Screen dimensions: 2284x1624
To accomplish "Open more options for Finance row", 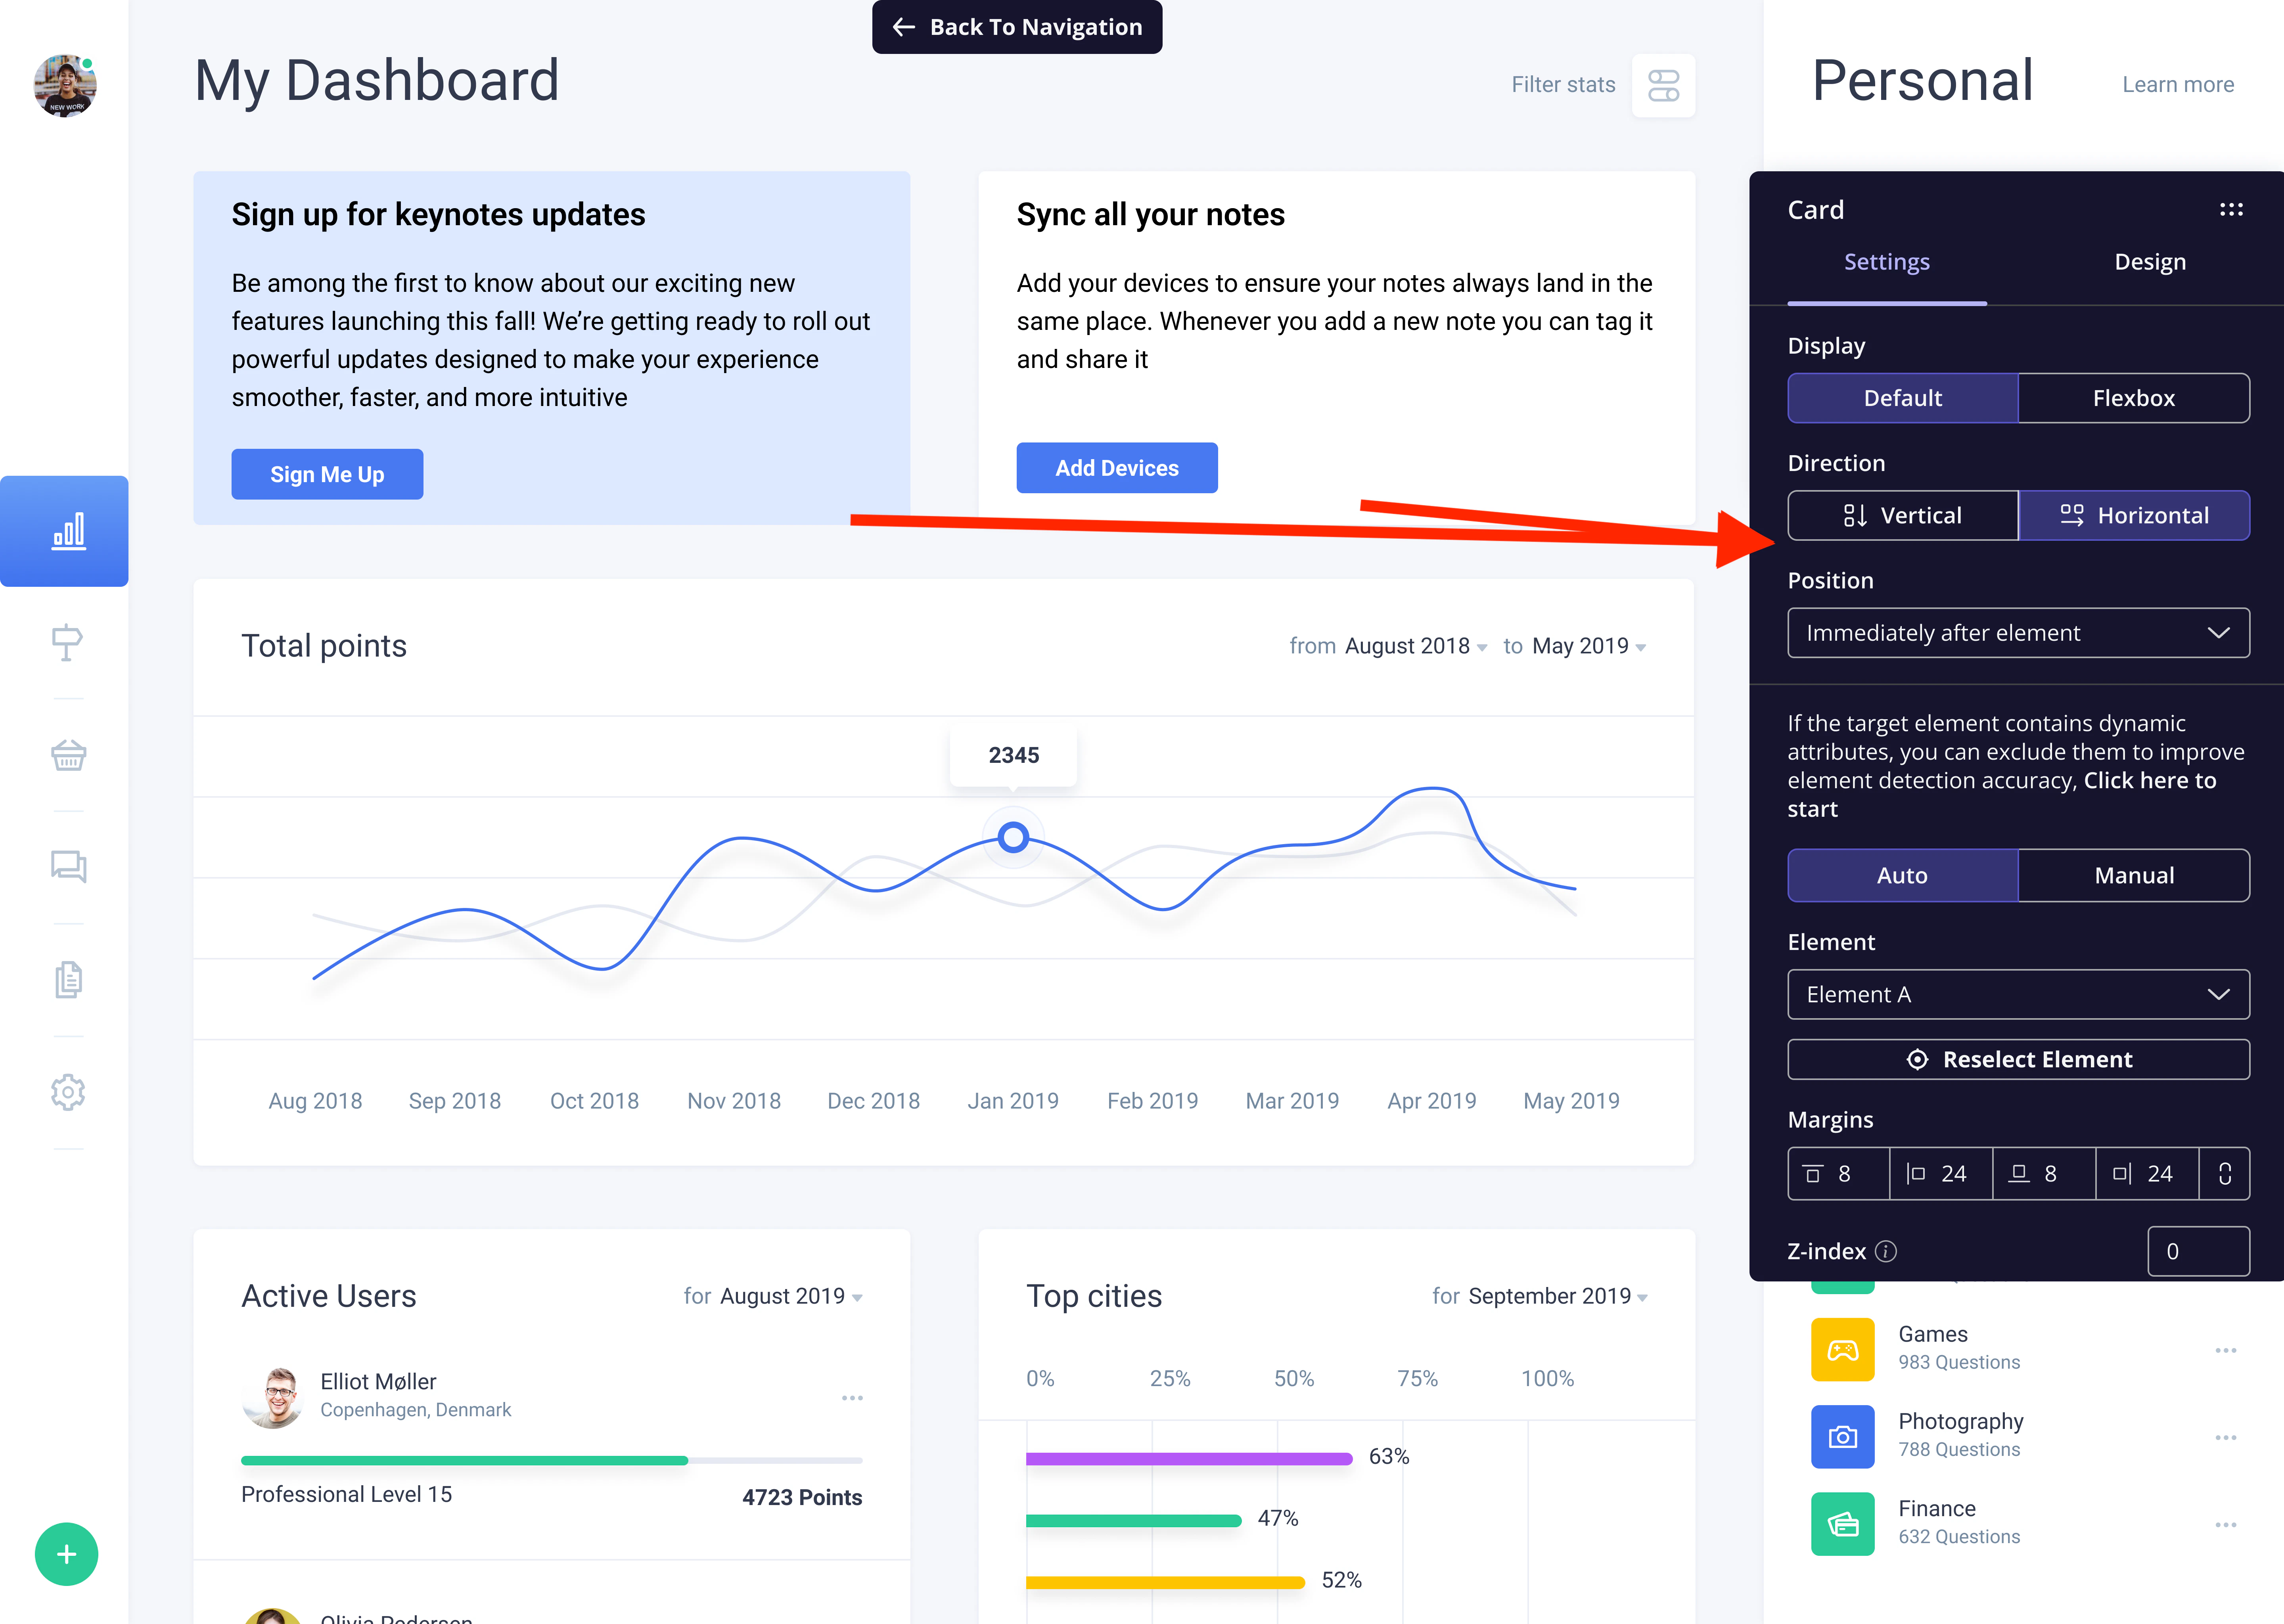I will pyautogui.click(x=2226, y=1524).
